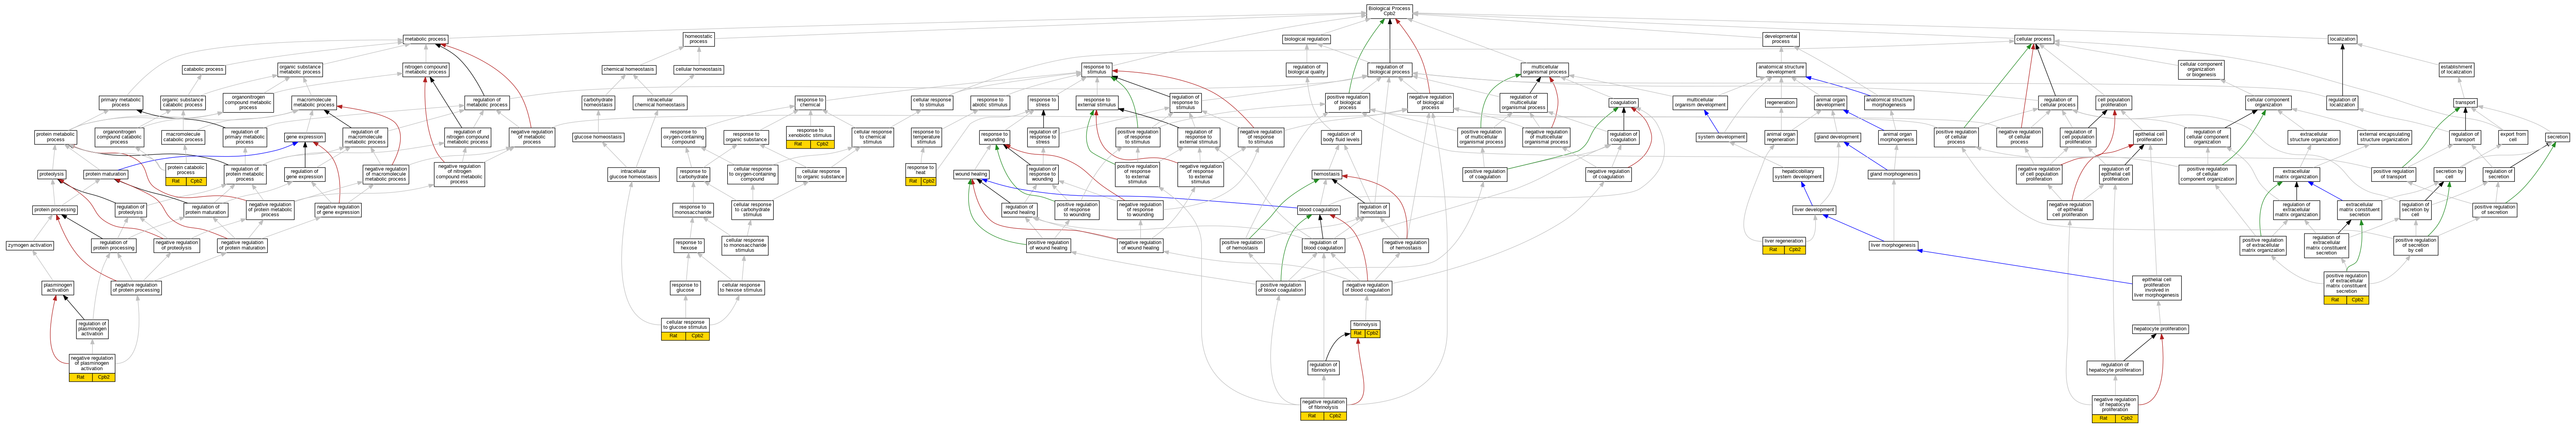The height and width of the screenshot is (427, 2576).
Task: Click the 'localization' node
Action: coord(2343,39)
